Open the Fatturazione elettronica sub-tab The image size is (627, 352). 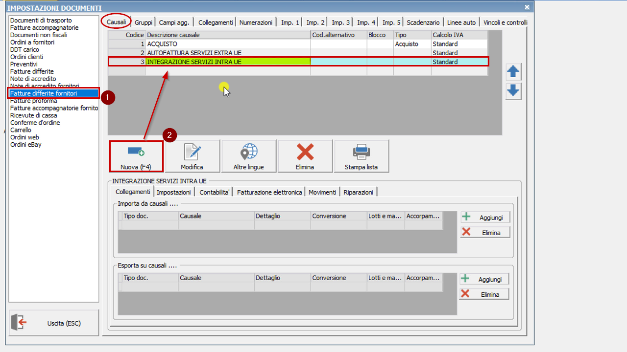269,193
